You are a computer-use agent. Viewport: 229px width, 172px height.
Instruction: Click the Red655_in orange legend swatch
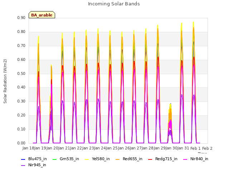pyautogui.click(x=118, y=159)
